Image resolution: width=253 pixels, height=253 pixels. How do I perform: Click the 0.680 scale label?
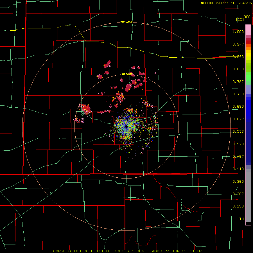tap(238, 107)
